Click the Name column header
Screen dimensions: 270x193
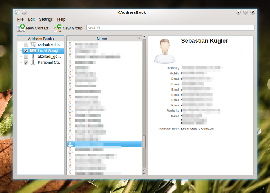pos(104,39)
